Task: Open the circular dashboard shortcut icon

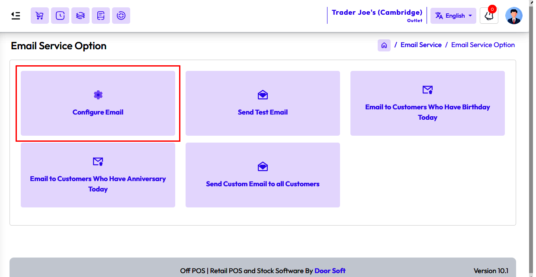Action: tap(121, 16)
